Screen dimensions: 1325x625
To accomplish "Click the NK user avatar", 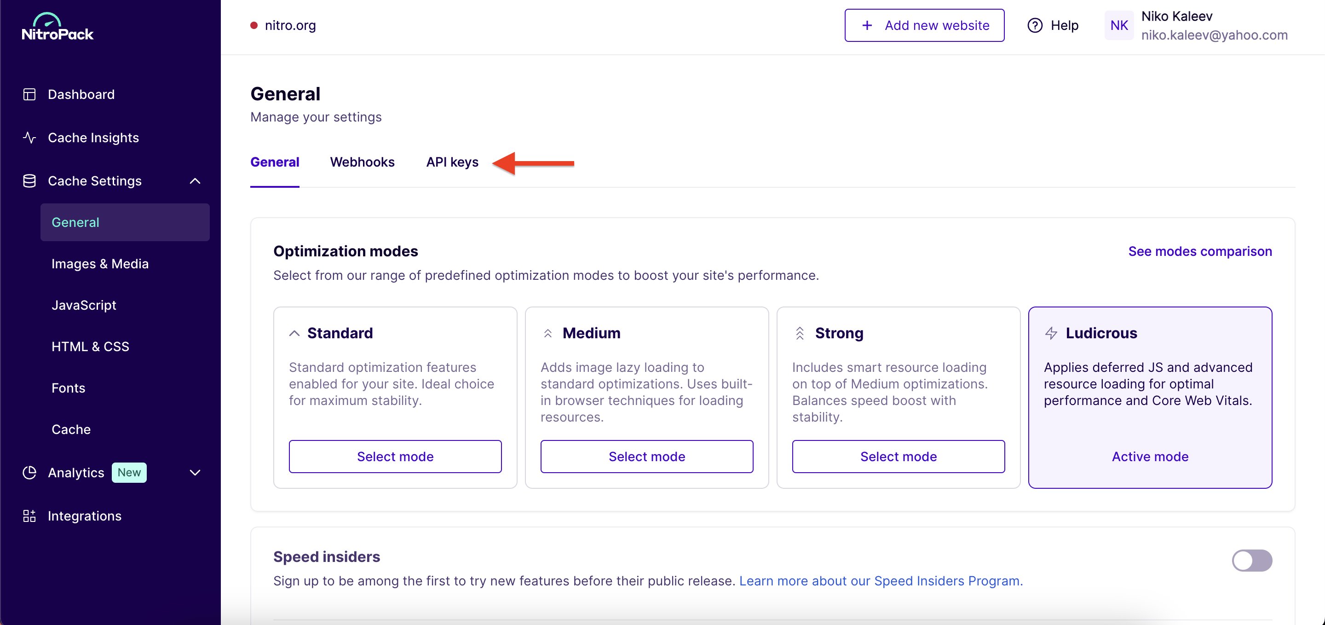I will 1119,25.
